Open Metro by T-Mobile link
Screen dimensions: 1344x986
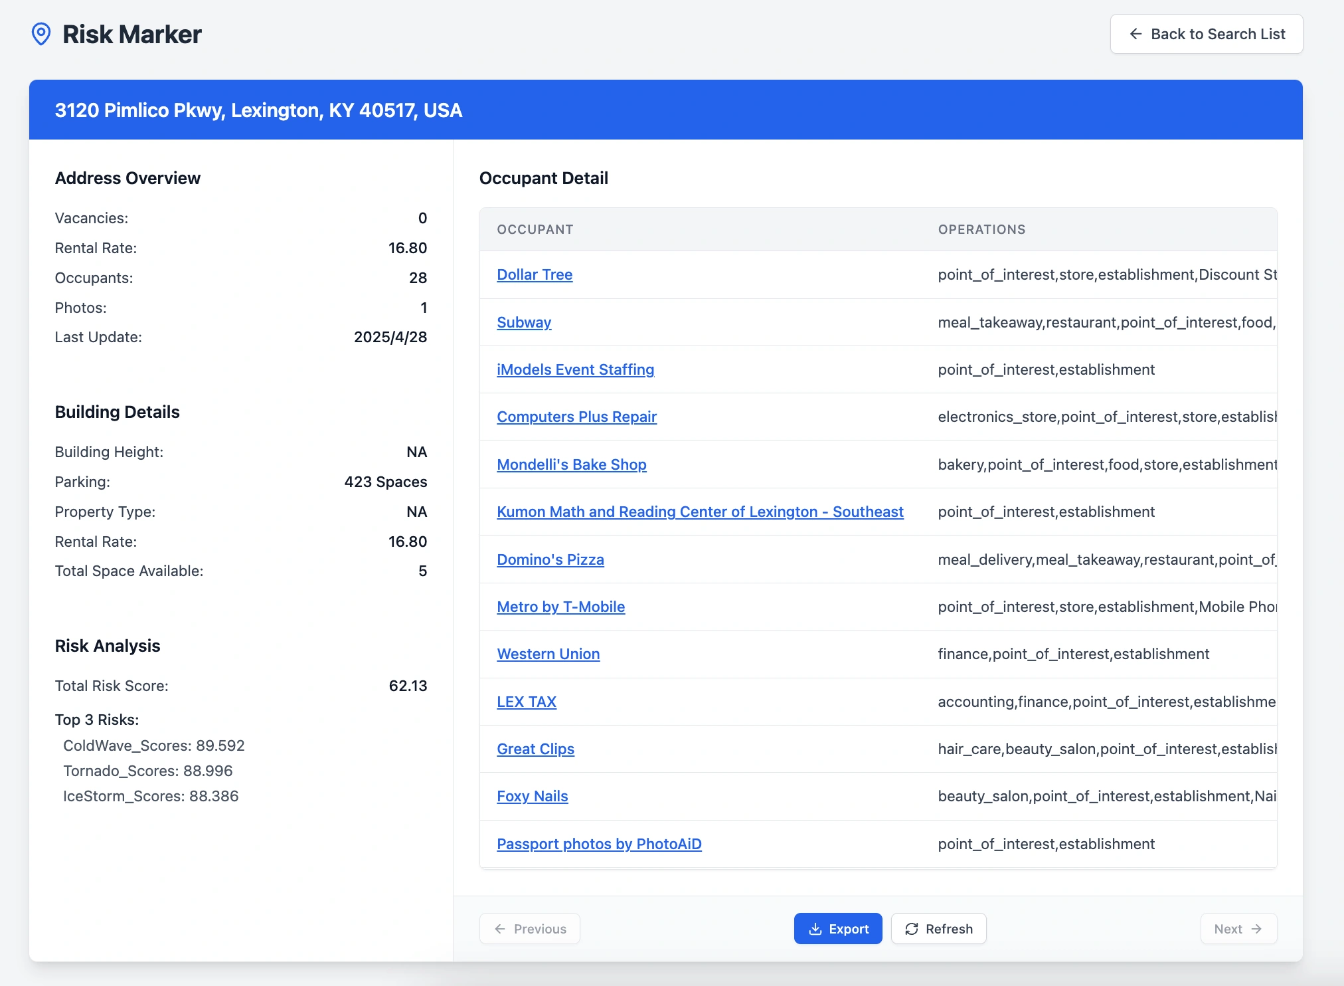[560, 607]
